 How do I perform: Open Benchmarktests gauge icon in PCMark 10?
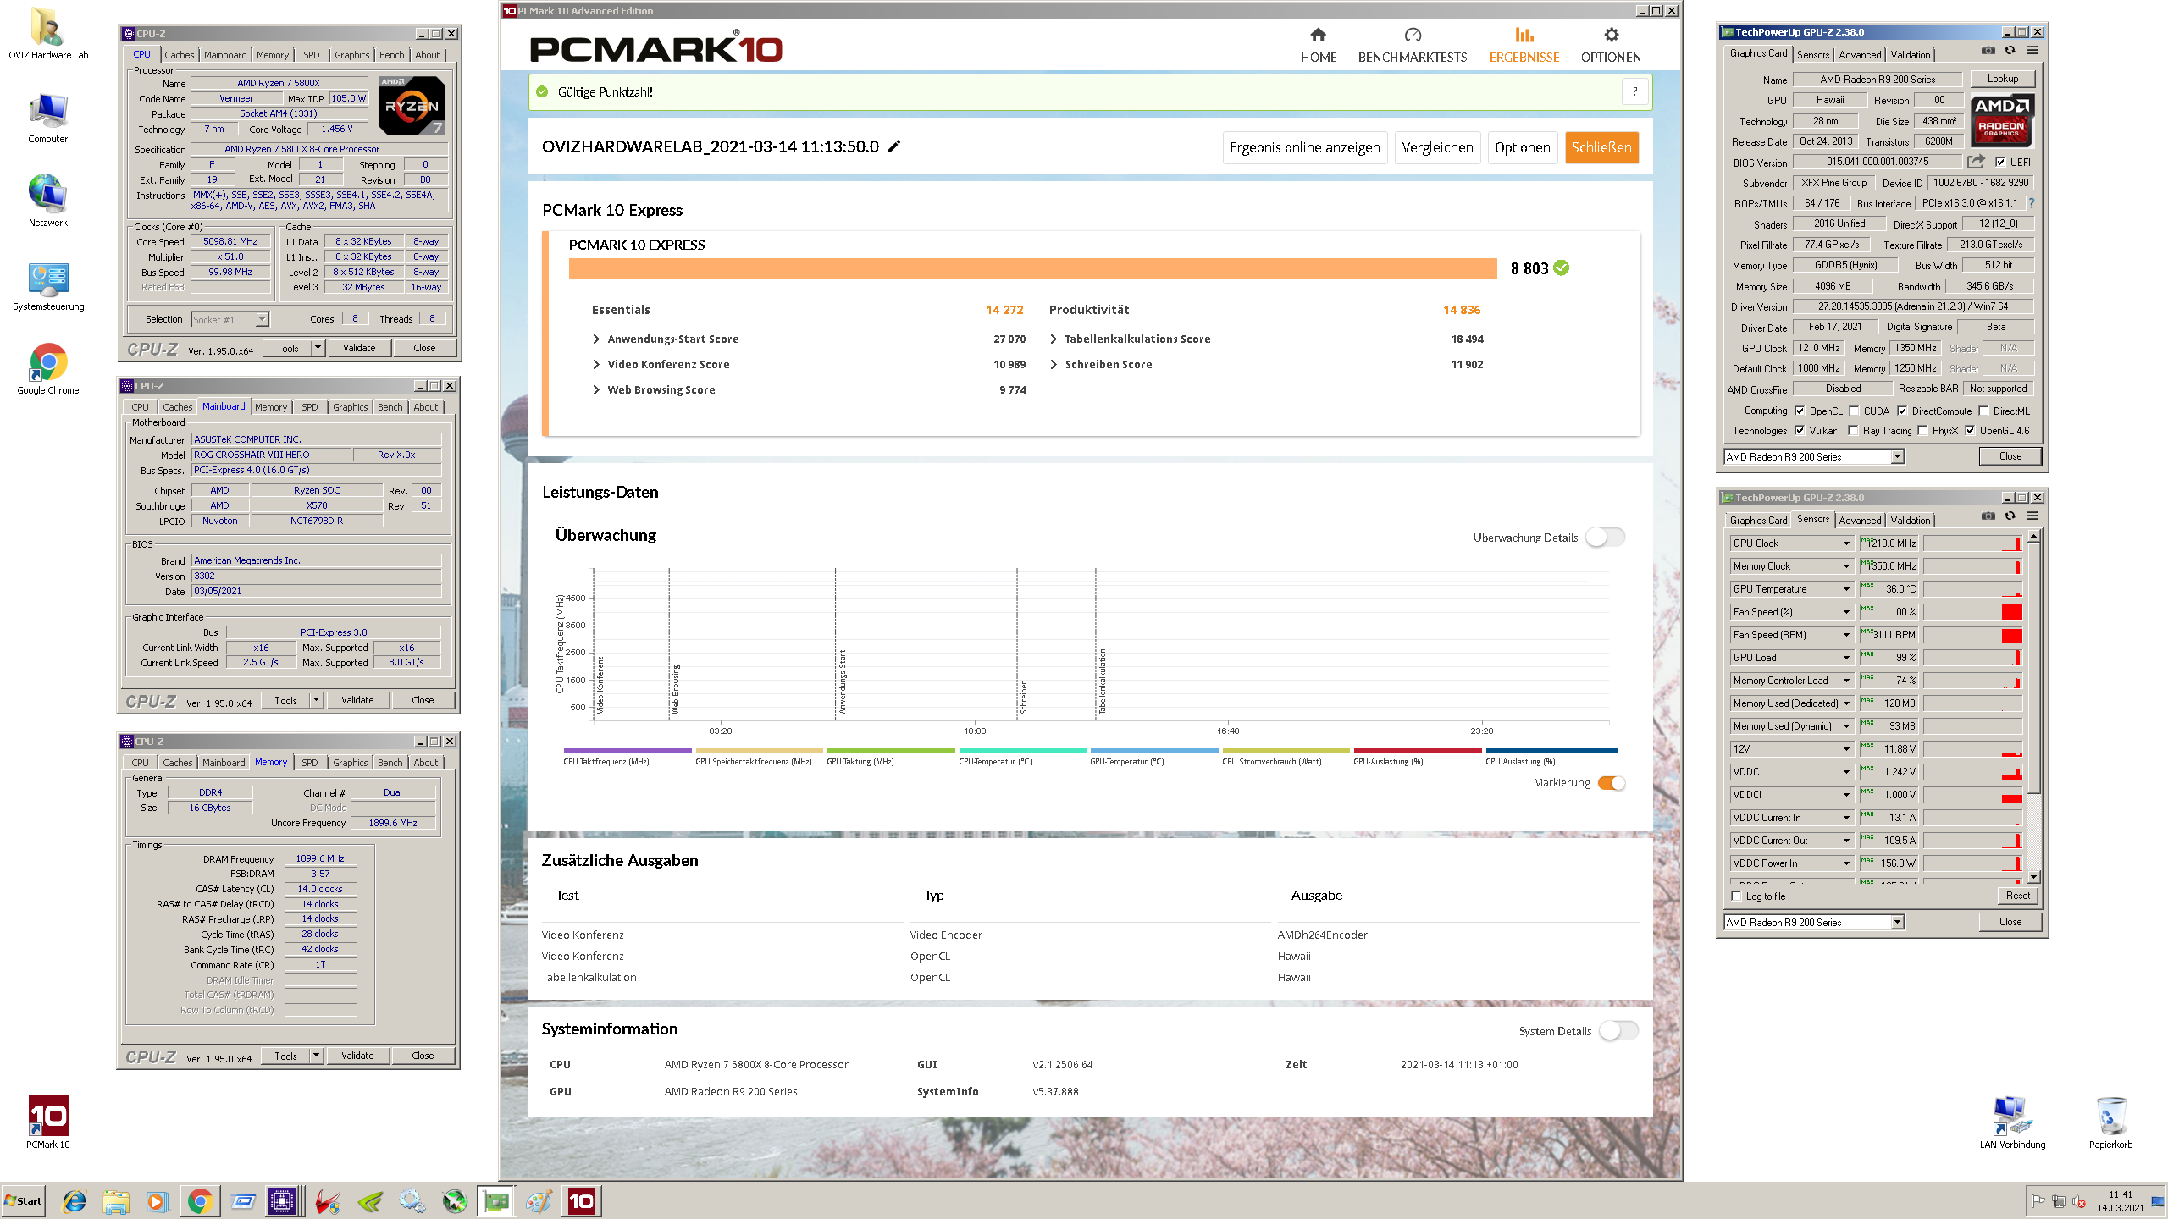[x=1413, y=35]
